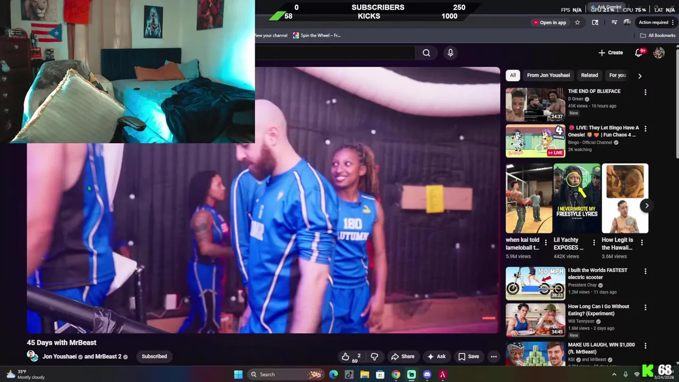Viewport: 679px width, 382px height.
Task: Dislike the video with thumbs down
Action: click(375, 357)
